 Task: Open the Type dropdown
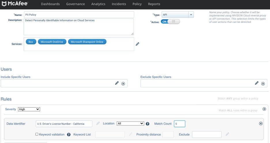177,15
